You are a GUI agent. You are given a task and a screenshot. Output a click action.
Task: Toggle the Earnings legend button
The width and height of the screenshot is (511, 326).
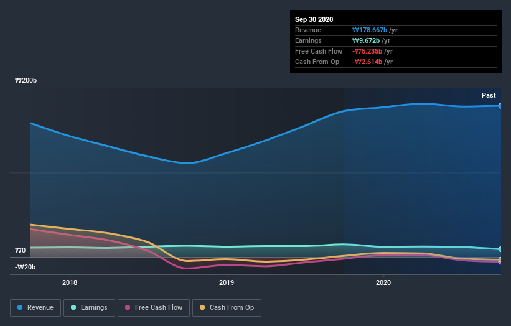[x=89, y=308]
